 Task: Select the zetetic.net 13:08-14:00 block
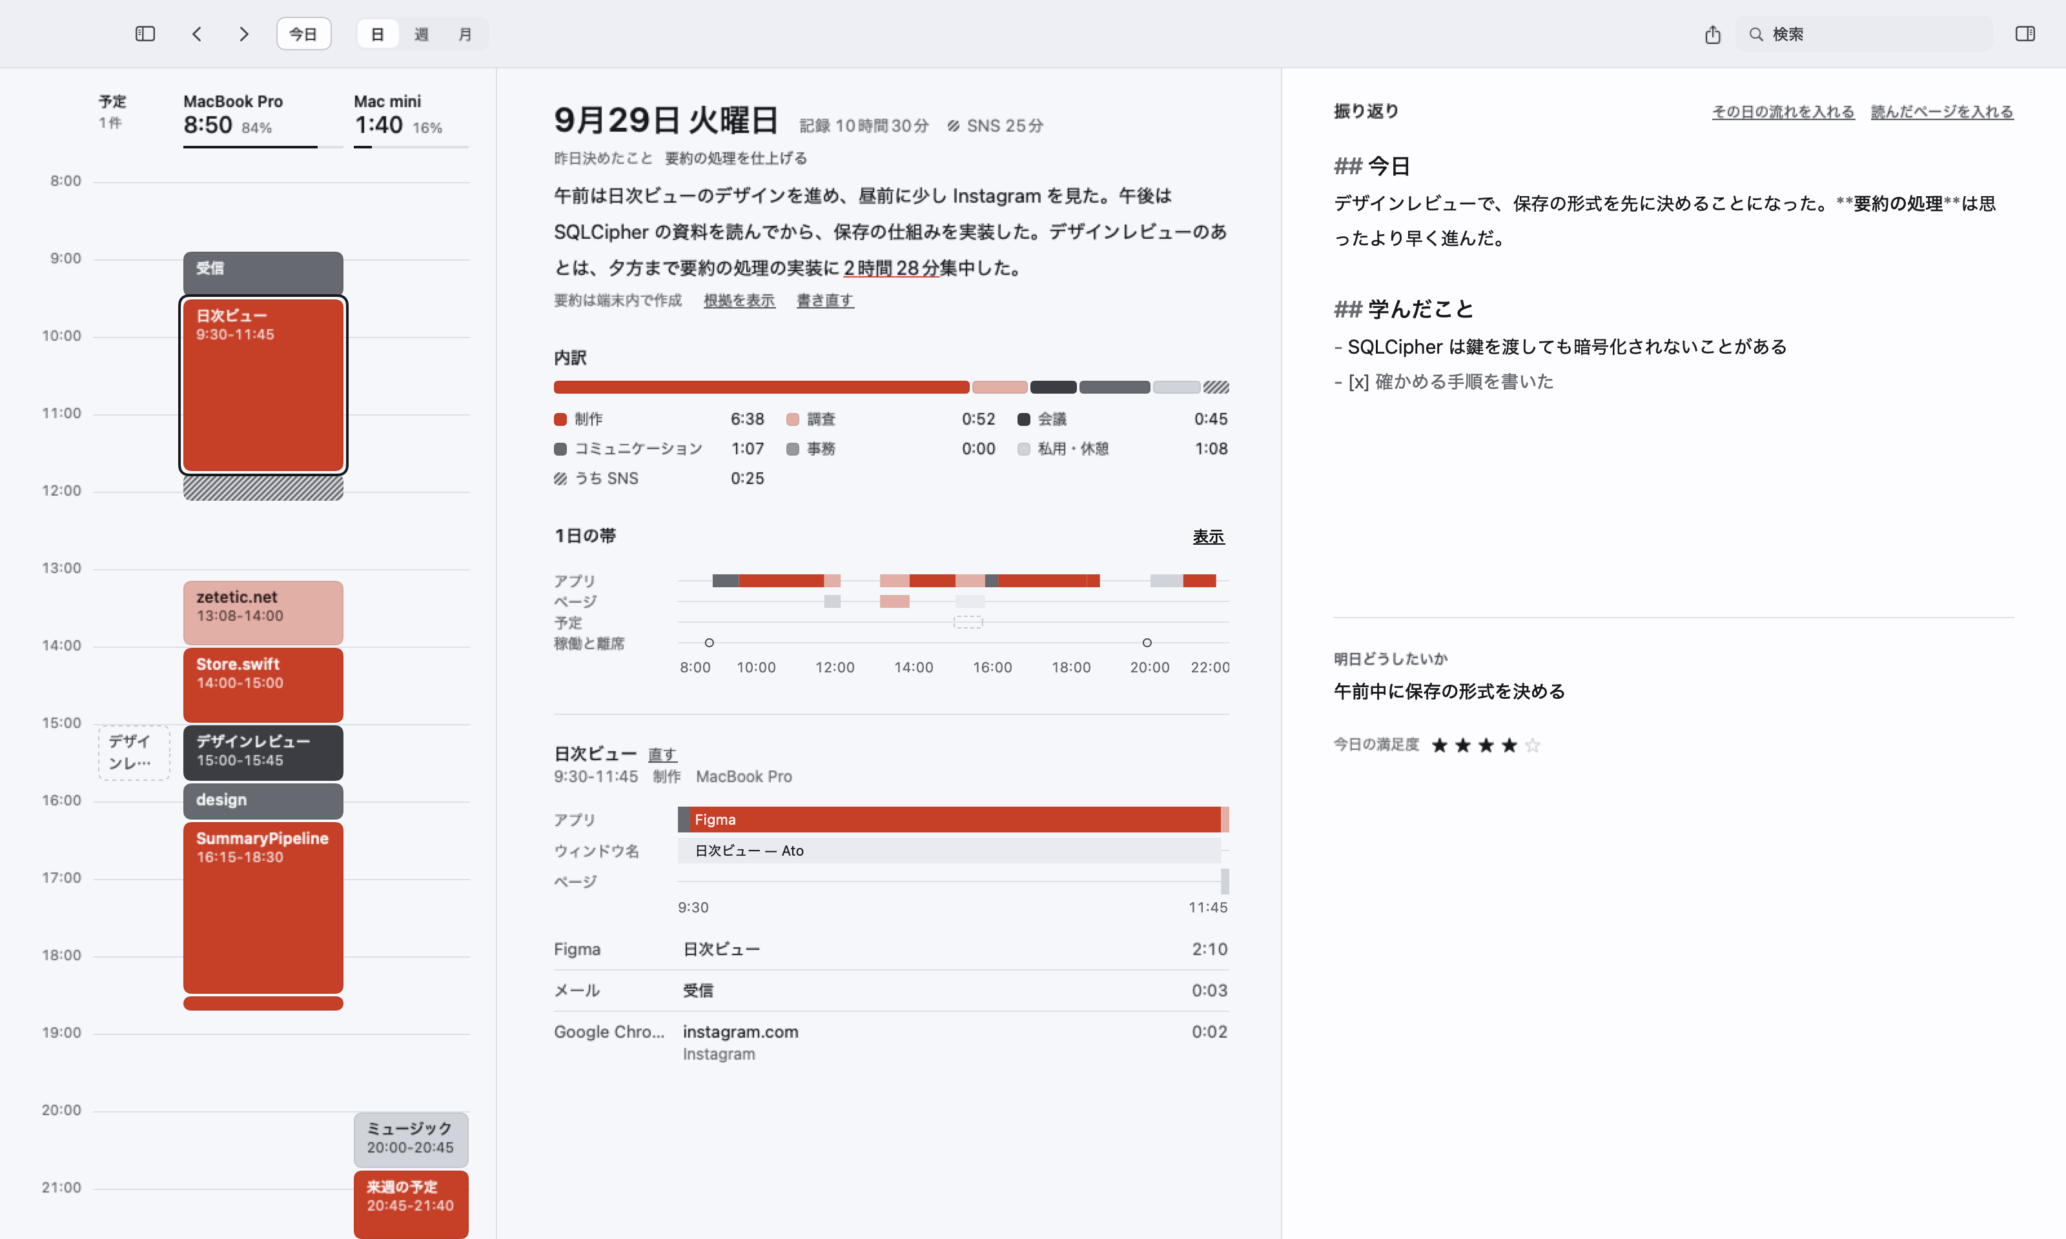point(263,613)
